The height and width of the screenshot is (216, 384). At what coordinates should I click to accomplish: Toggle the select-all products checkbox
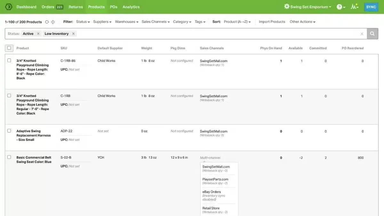[x=9, y=48]
